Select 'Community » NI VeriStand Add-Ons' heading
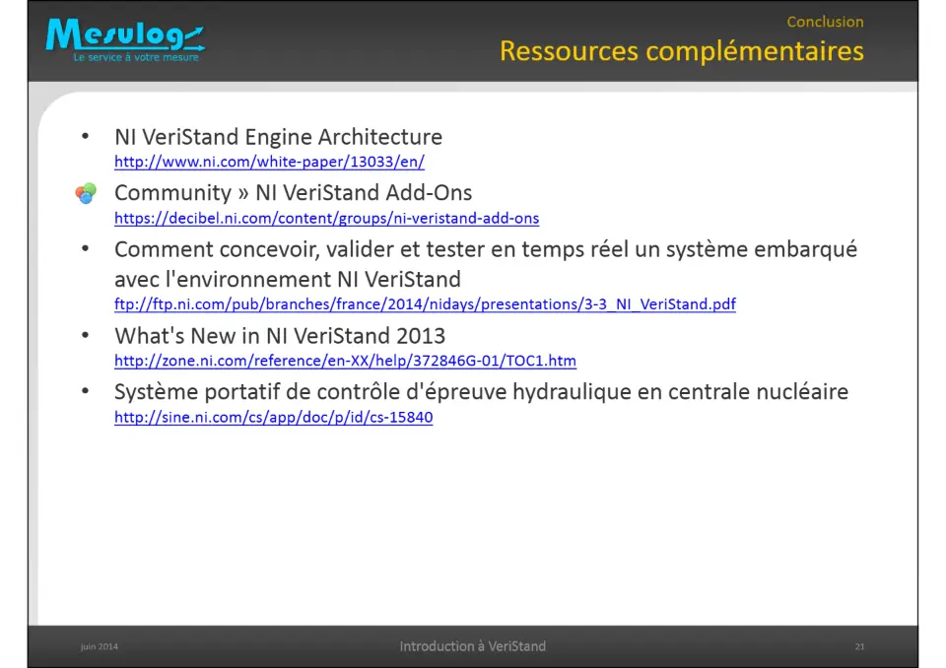The height and width of the screenshot is (668, 946). coord(294,193)
